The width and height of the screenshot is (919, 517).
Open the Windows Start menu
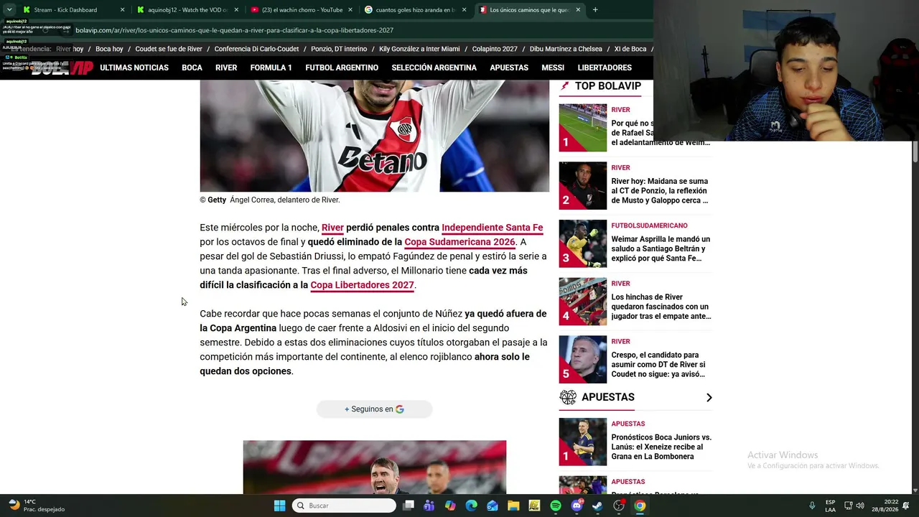pos(279,506)
